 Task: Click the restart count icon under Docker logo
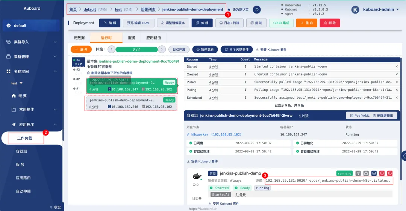coord(194,185)
